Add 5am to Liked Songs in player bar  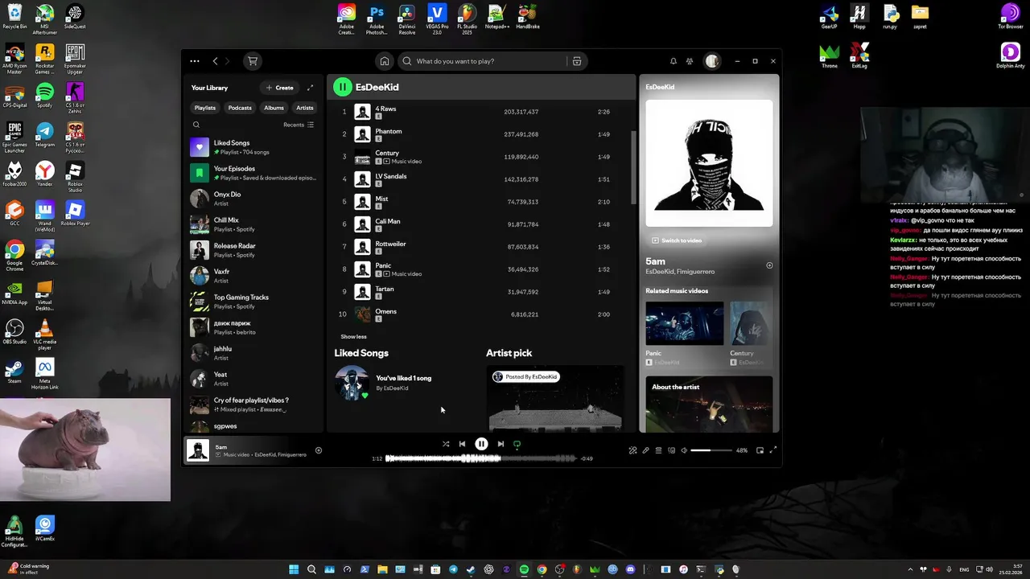[319, 450]
